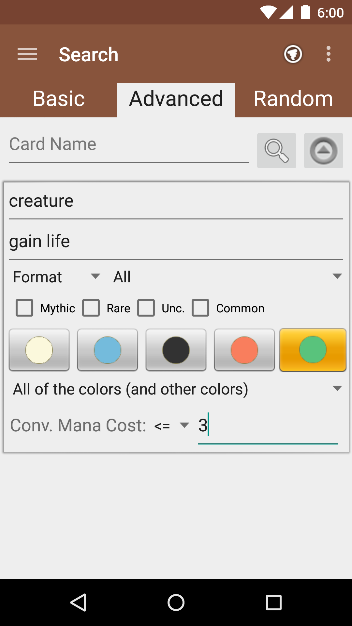Image resolution: width=352 pixels, height=626 pixels.
Task: Go back with the Android back button
Action: 78,602
